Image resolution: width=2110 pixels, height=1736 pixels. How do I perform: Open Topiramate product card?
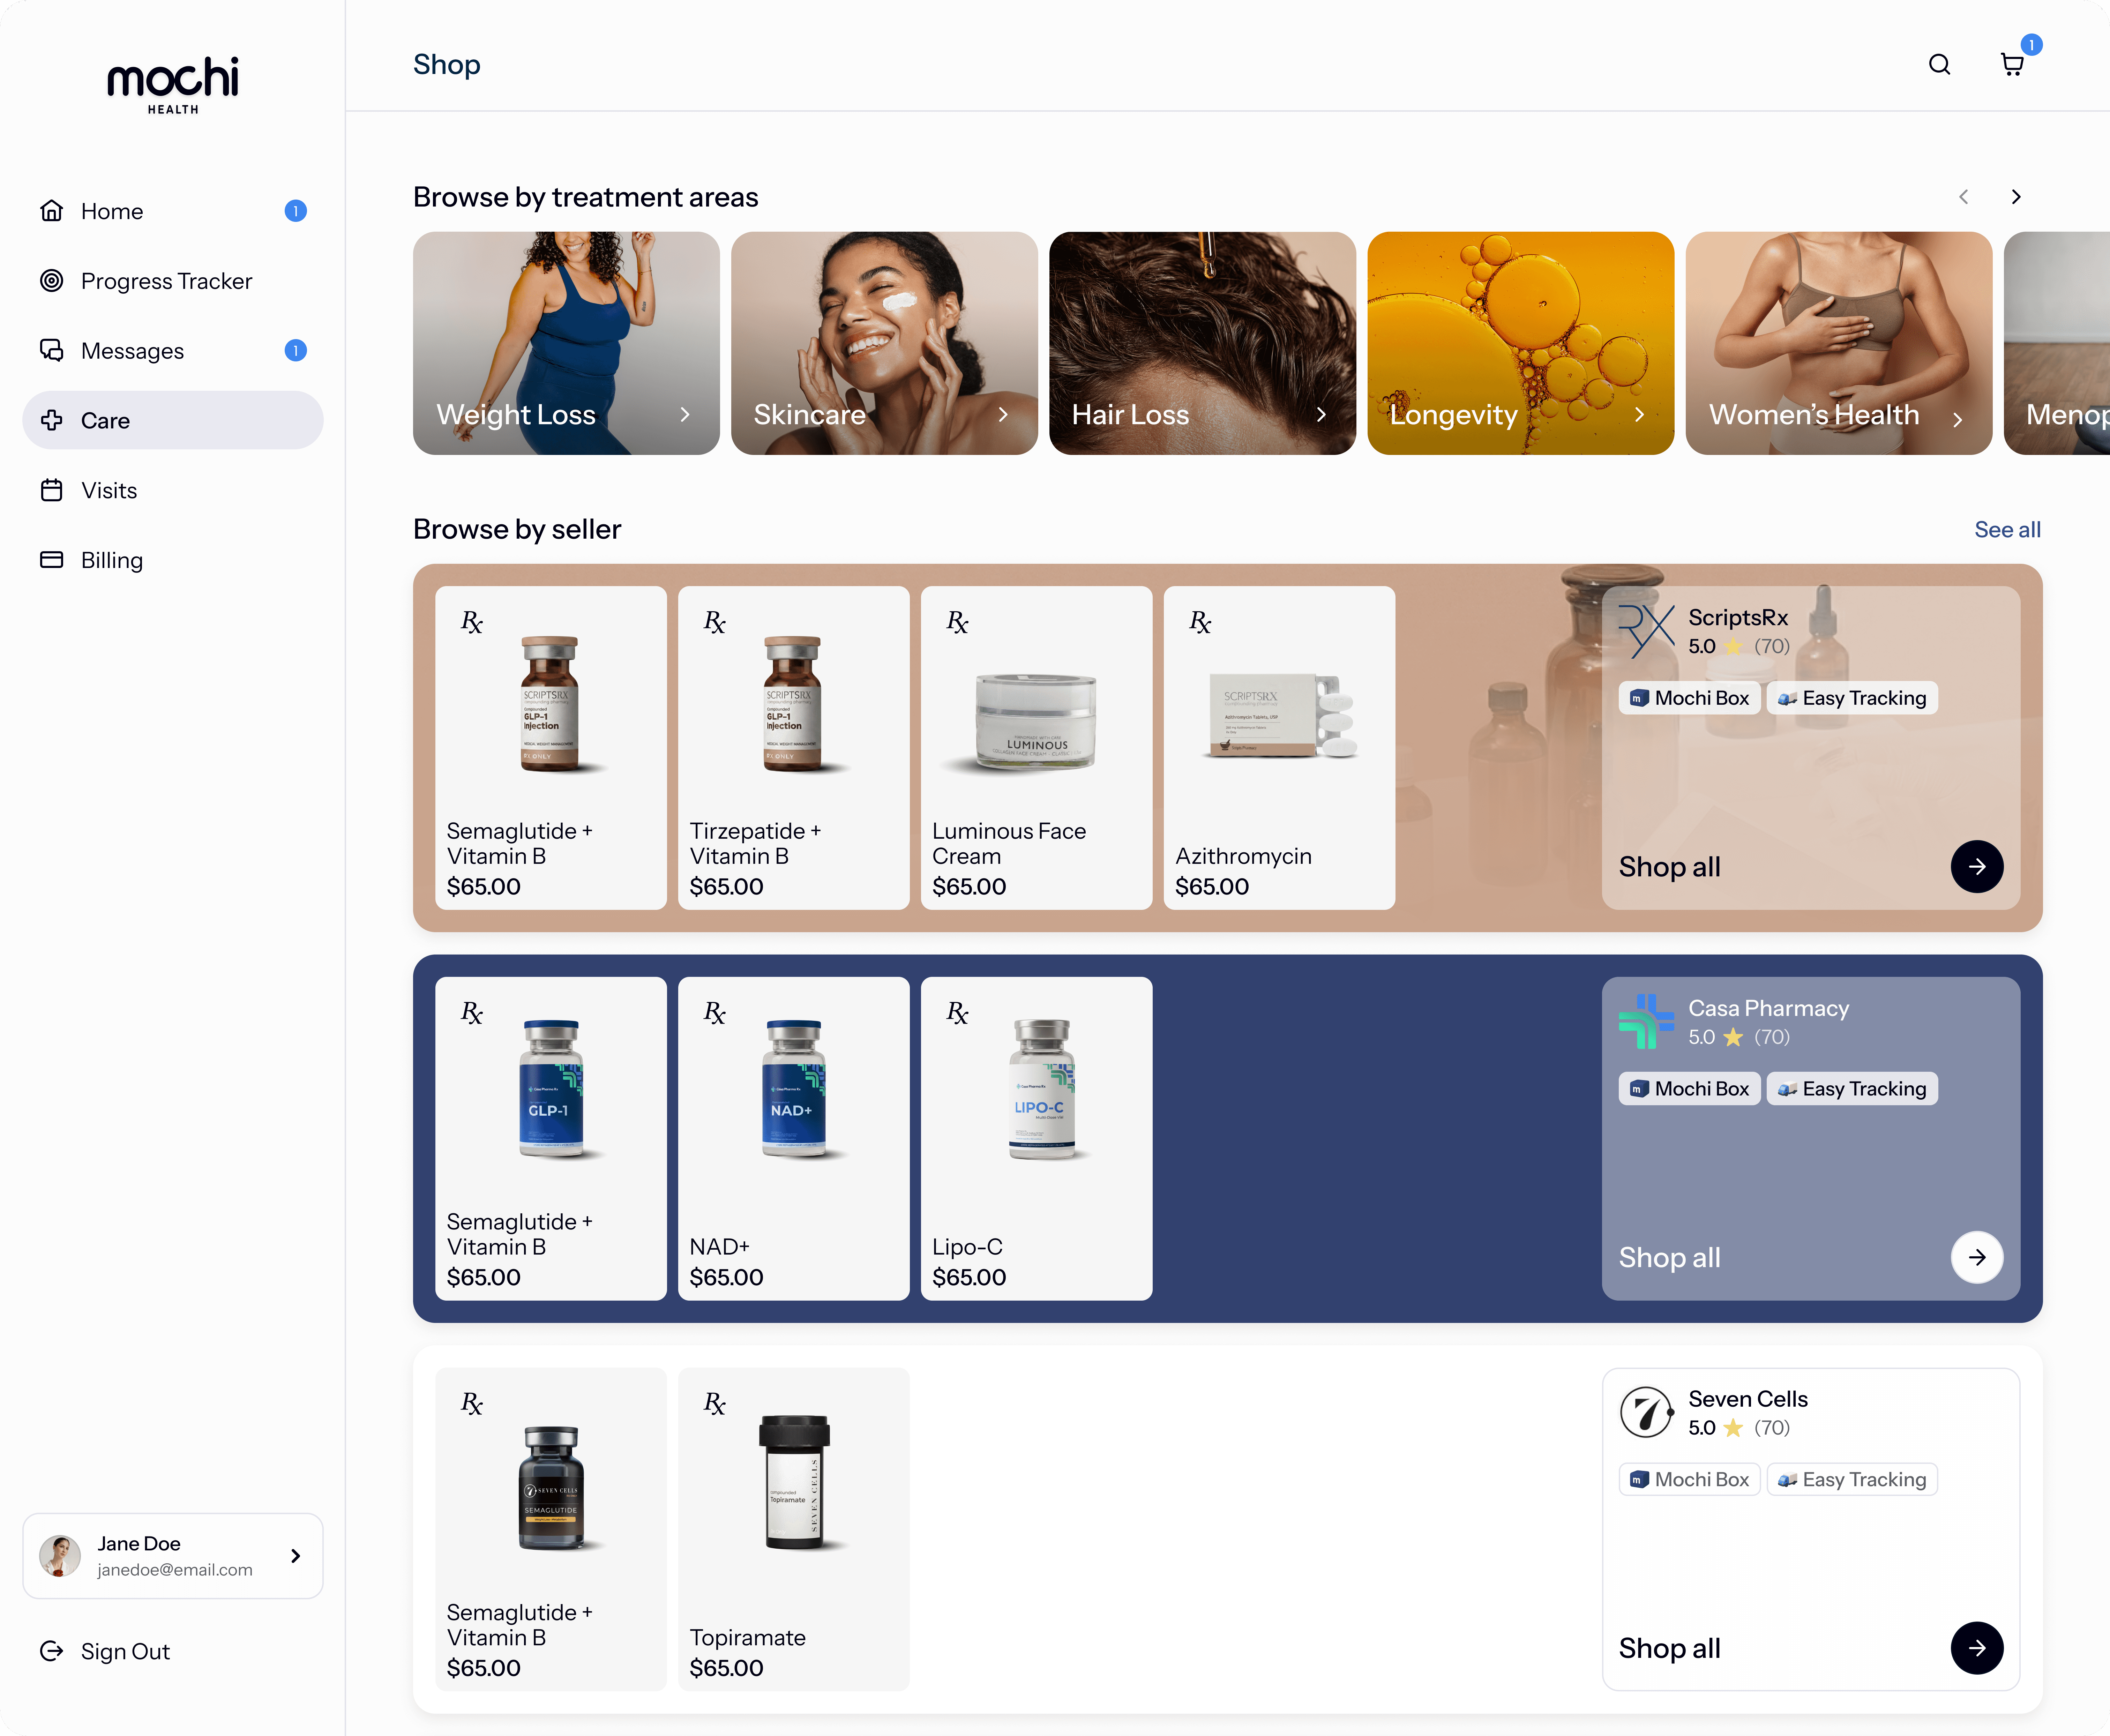[x=794, y=1530]
